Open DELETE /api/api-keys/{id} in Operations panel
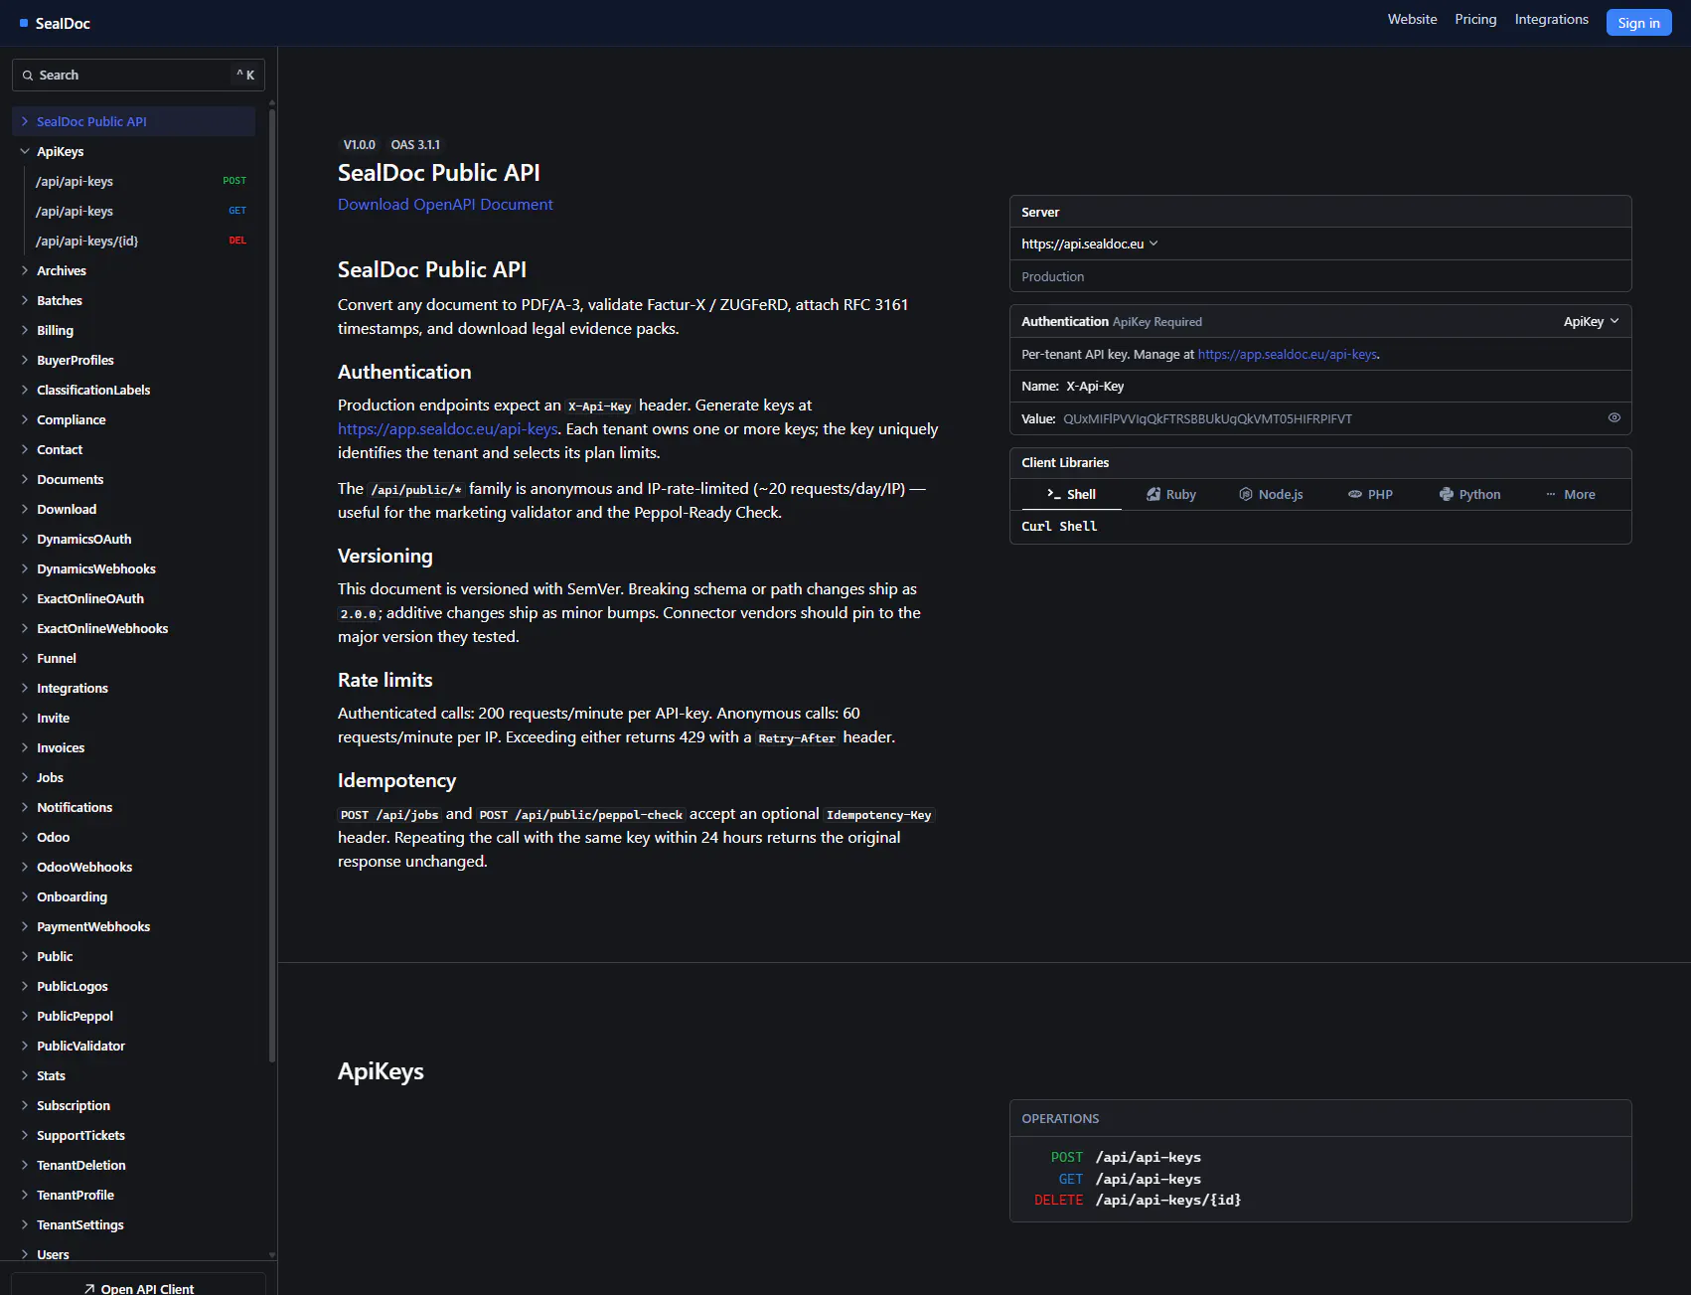The width and height of the screenshot is (1691, 1295). coord(1138,1200)
